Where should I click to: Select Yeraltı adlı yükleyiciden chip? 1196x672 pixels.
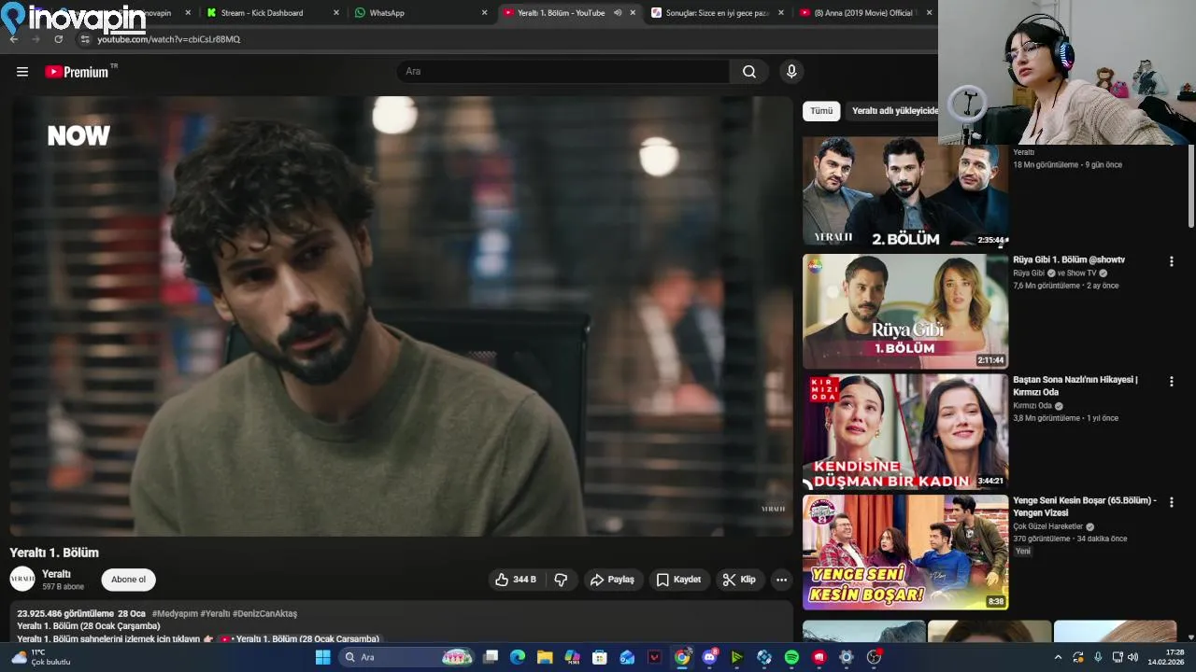pyautogui.click(x=893, y=111)
